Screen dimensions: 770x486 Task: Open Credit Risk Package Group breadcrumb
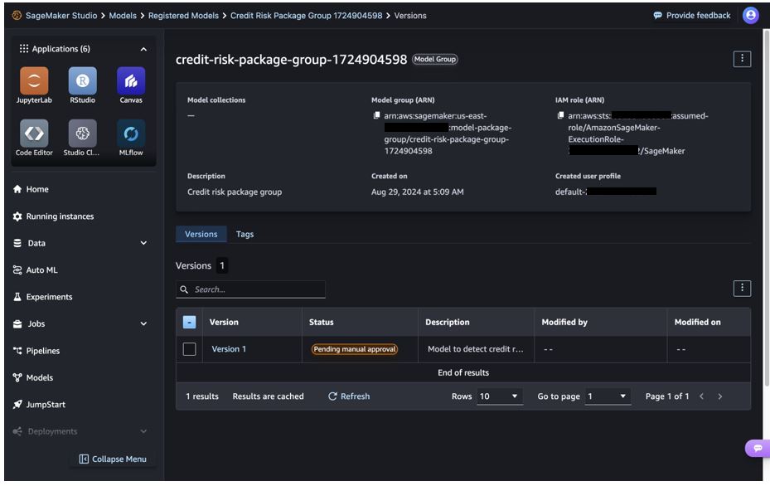(x=307, y=16)
